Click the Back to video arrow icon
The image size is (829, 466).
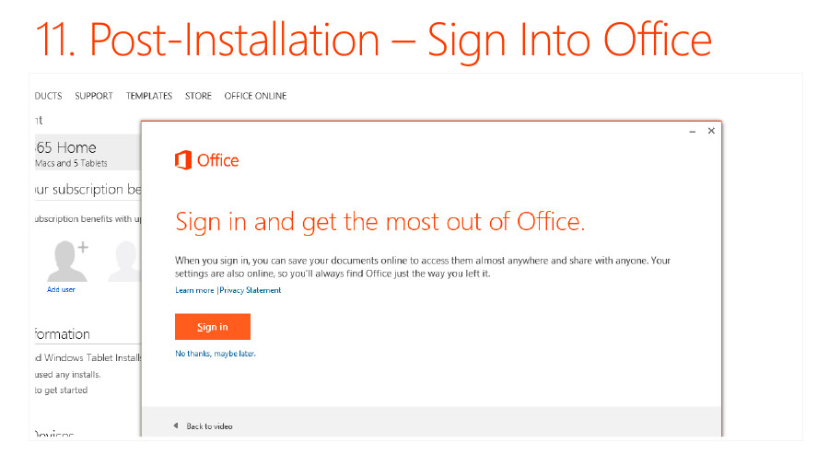[x=176, y=425]
